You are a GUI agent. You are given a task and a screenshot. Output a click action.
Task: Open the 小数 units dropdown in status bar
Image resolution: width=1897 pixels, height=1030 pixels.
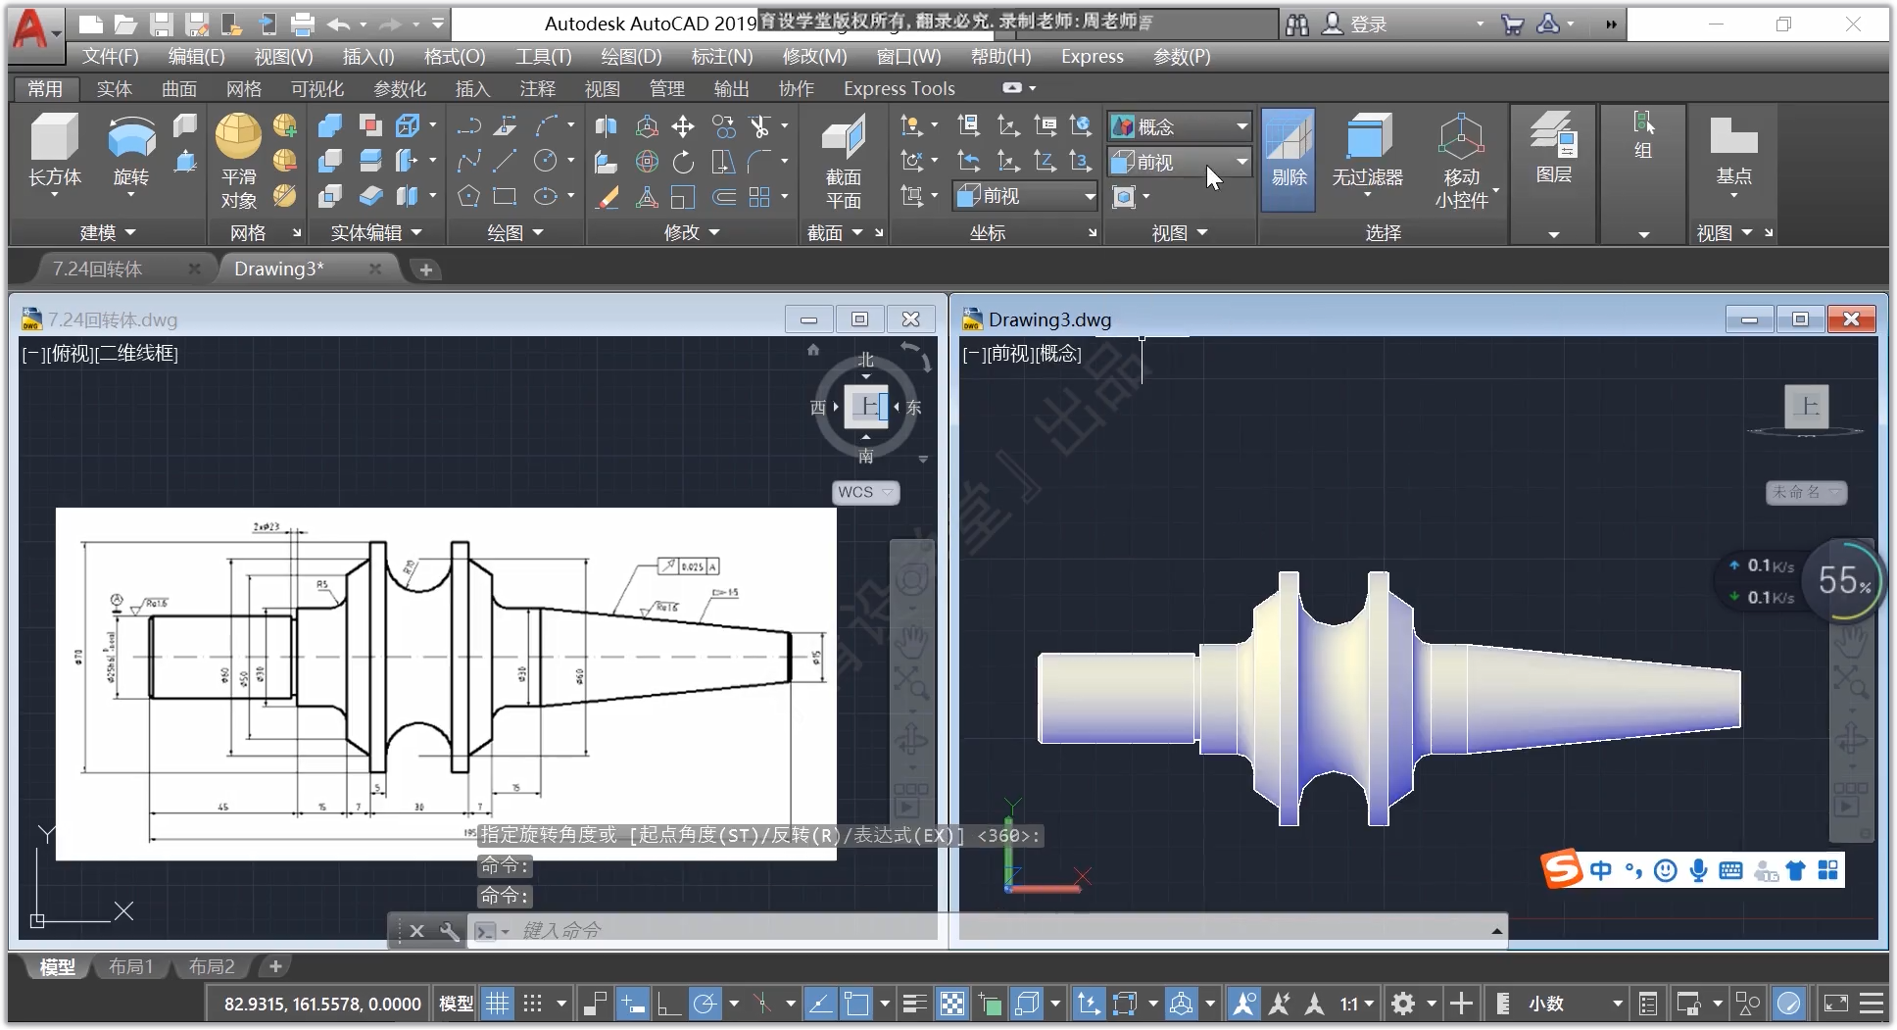coord(1575,1004)
